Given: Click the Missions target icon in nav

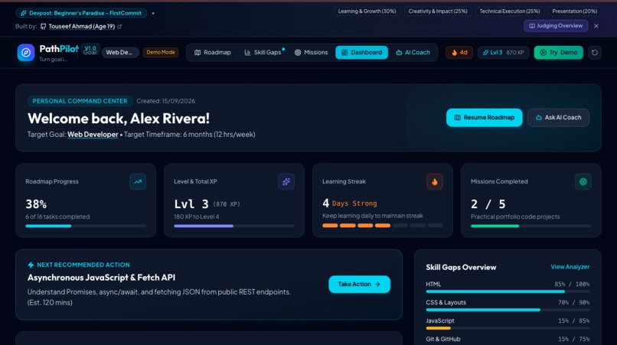Looking at the screenshot, I should coord(298,53).
